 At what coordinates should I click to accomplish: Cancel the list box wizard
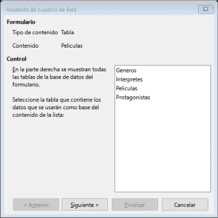(x=185, y=205)
